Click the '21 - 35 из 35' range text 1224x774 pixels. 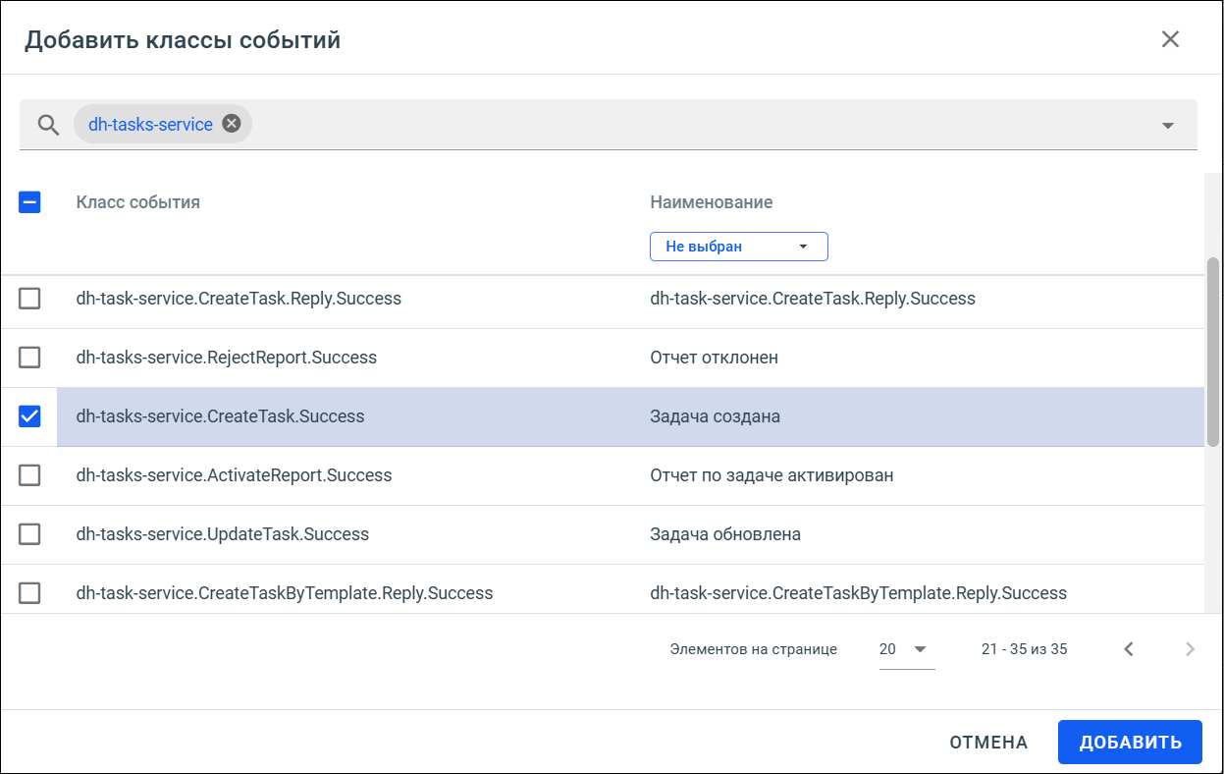[x=1025, y=649]
